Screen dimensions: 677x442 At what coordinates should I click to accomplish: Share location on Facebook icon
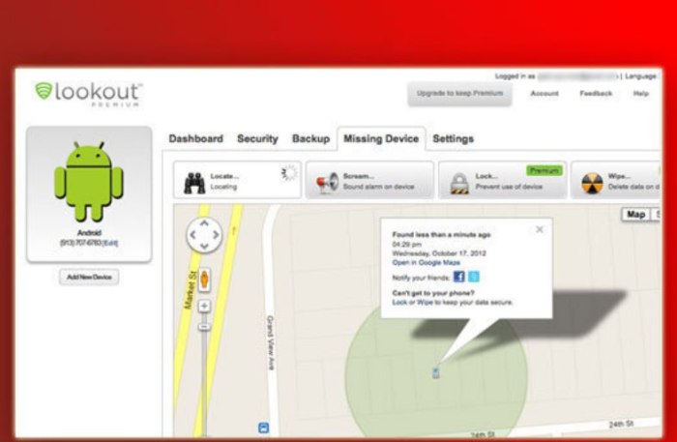pos(459,277)
